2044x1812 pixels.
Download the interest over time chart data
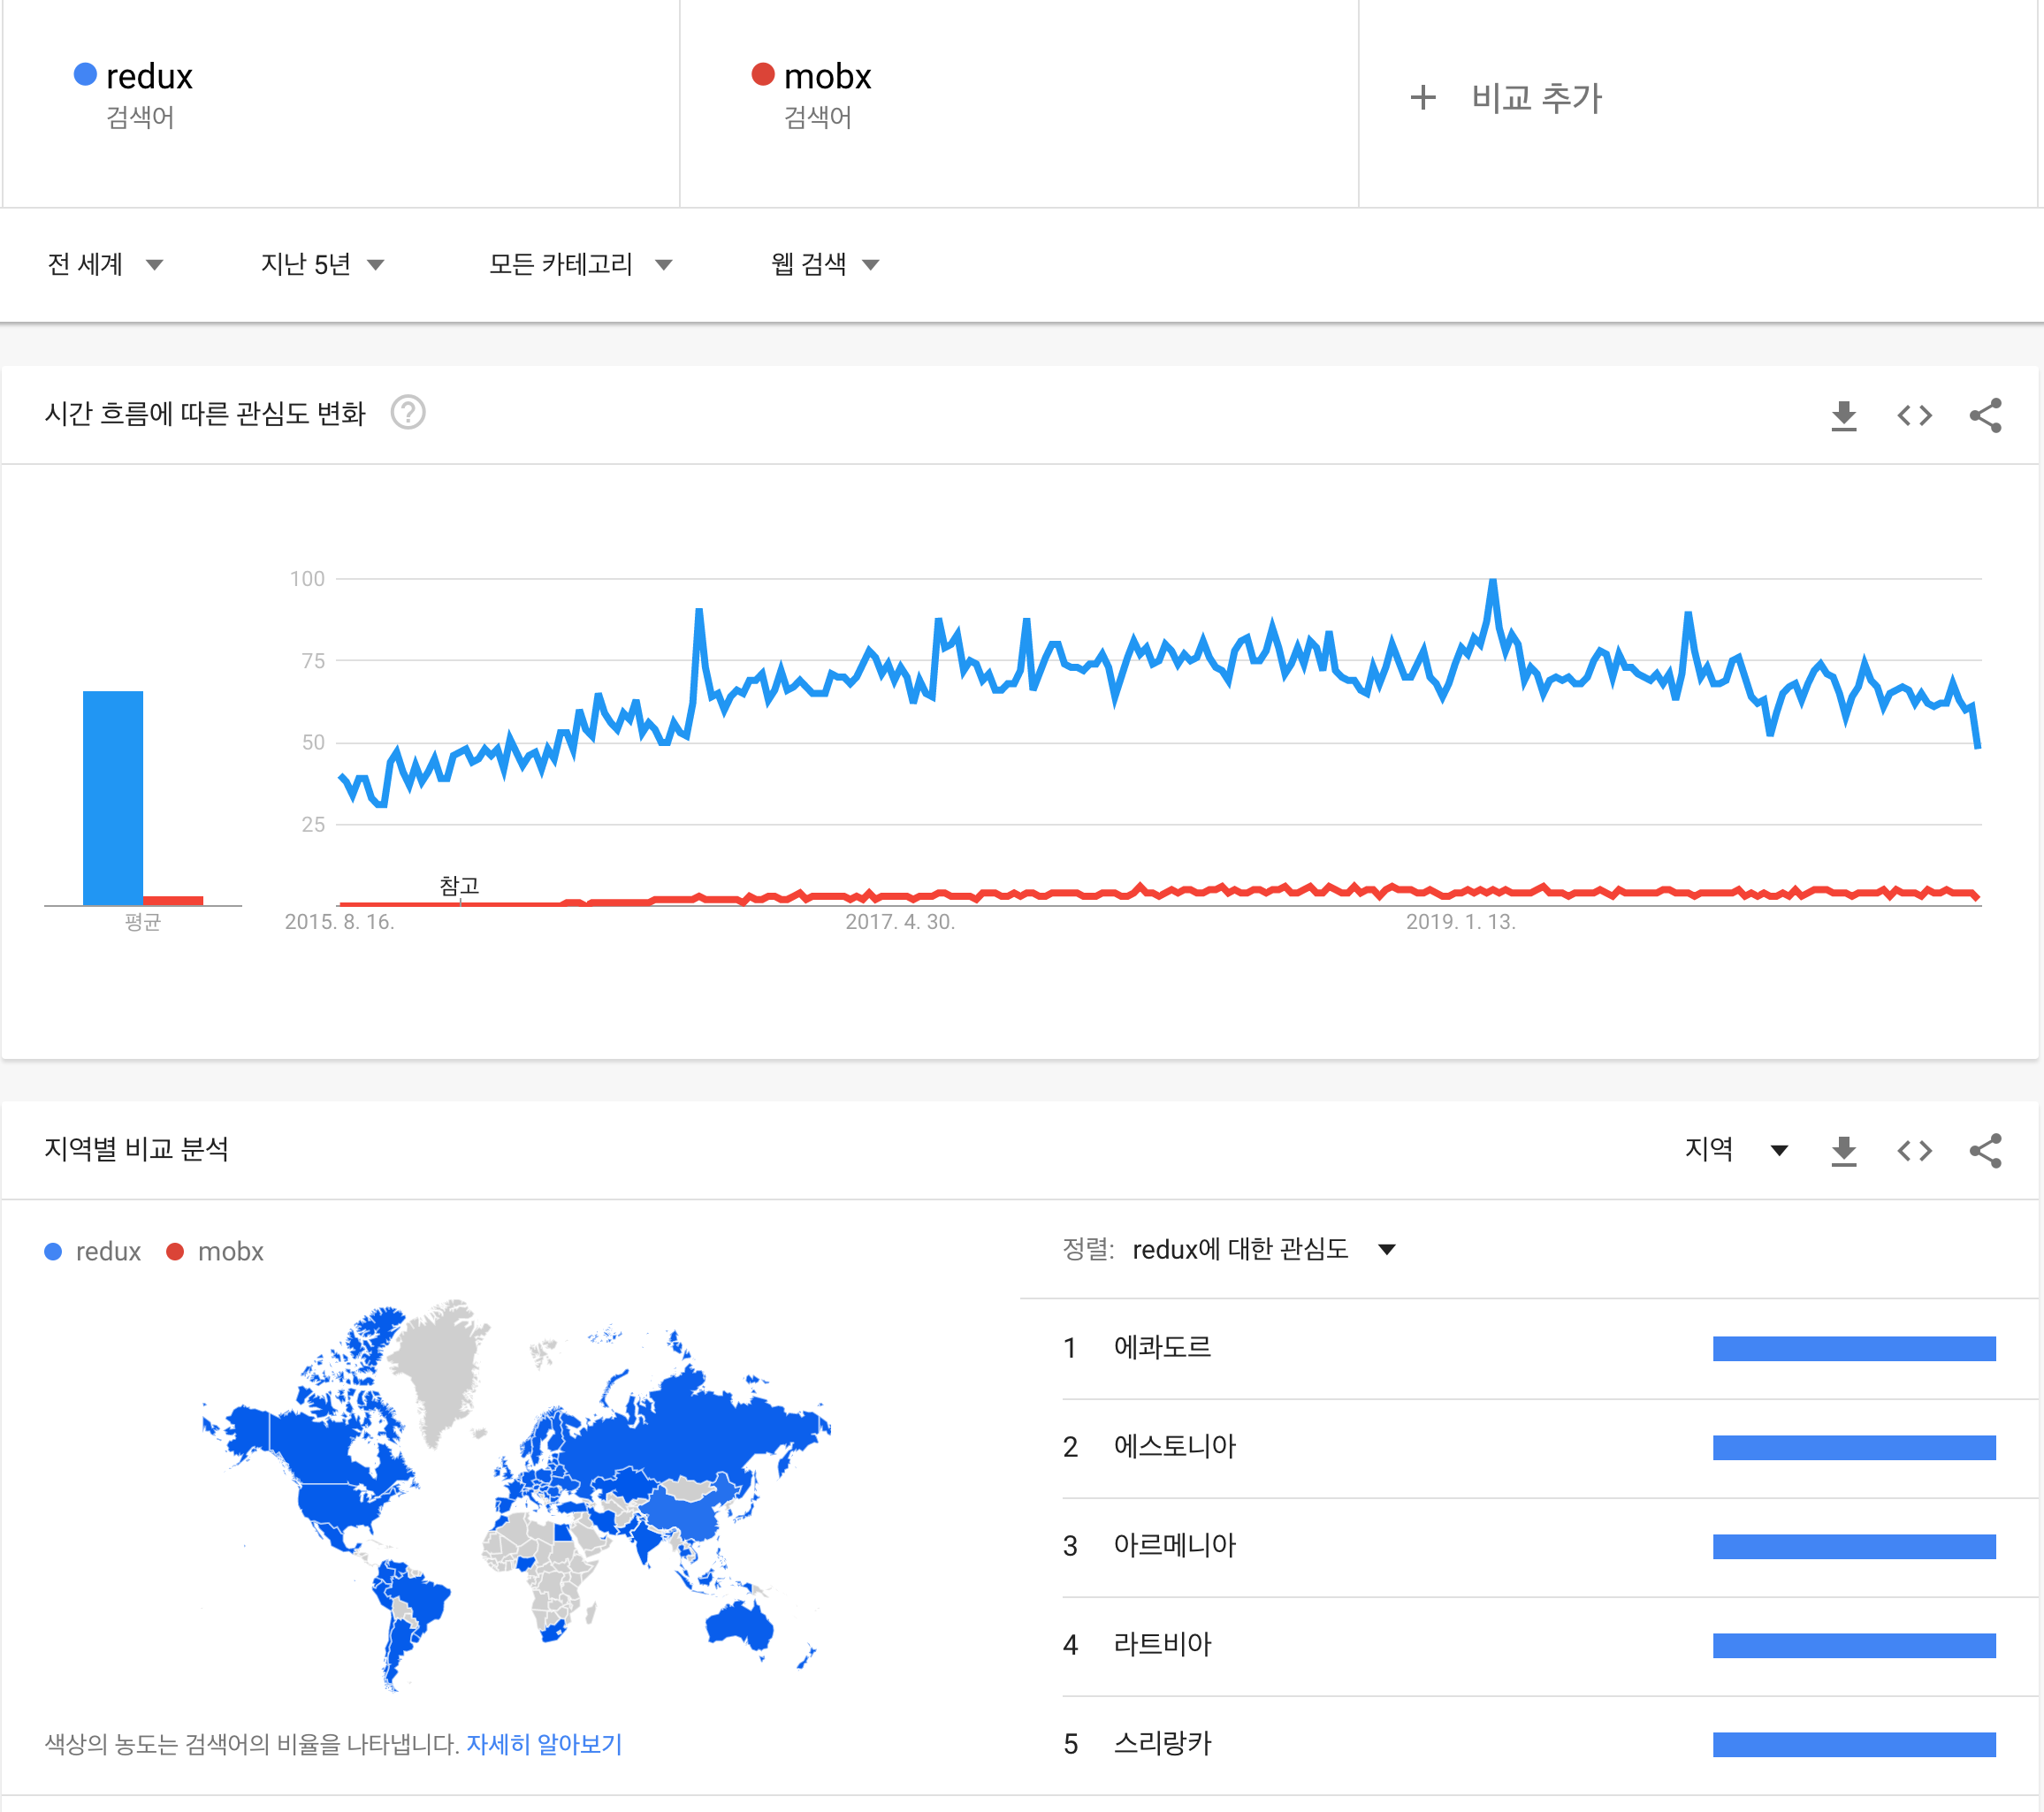pos(1843,415)
